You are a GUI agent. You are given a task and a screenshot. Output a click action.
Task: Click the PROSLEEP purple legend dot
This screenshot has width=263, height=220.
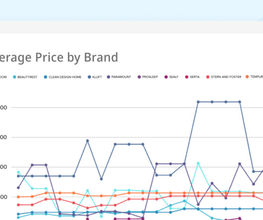[139, 77]
